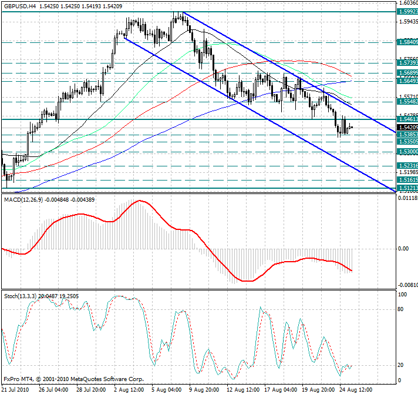Screen dimensions: 418x394
Task: Click the 5 Aug 04:00 time label
Action: 167,389
